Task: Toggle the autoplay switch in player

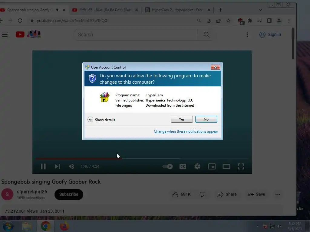Action: [168, 166]
